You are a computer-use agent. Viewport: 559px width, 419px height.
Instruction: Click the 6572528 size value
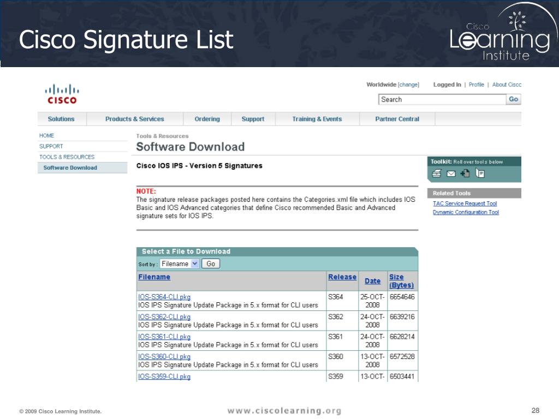[402, 357]
